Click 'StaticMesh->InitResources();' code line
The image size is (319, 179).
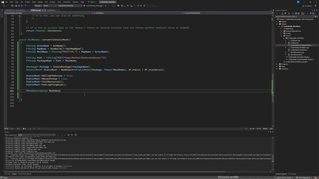point(45,82)
